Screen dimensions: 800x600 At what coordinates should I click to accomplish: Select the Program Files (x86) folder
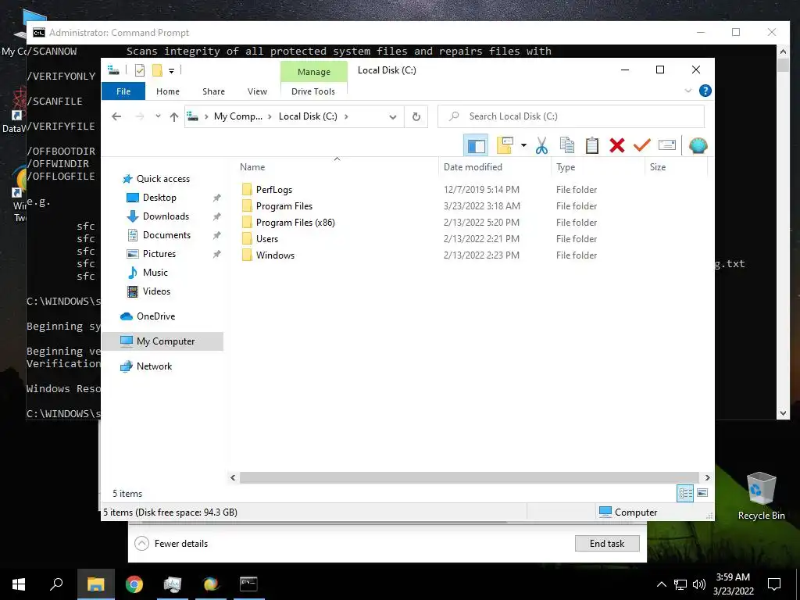295,223
